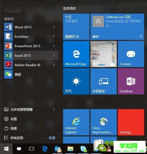The image size is (147, 154).
Task: Open the Weather (天气) tile
Action: pos(76,81)
